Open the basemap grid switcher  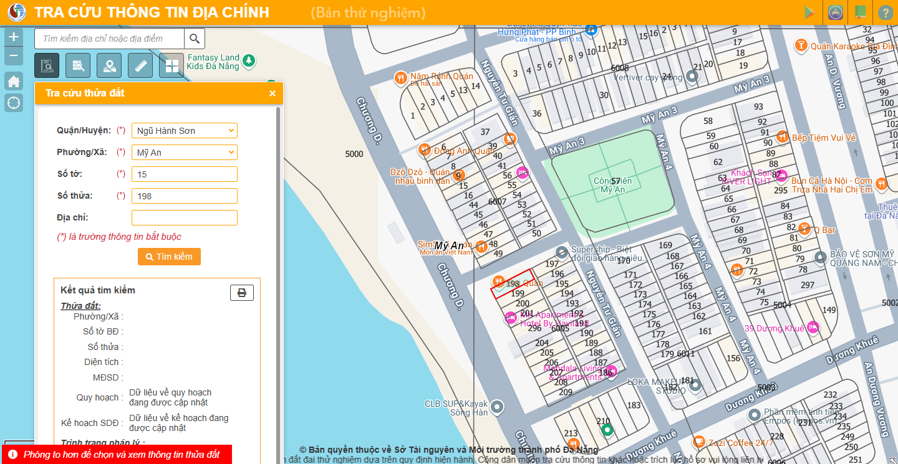pyautogui.click(x=171, y=65)
